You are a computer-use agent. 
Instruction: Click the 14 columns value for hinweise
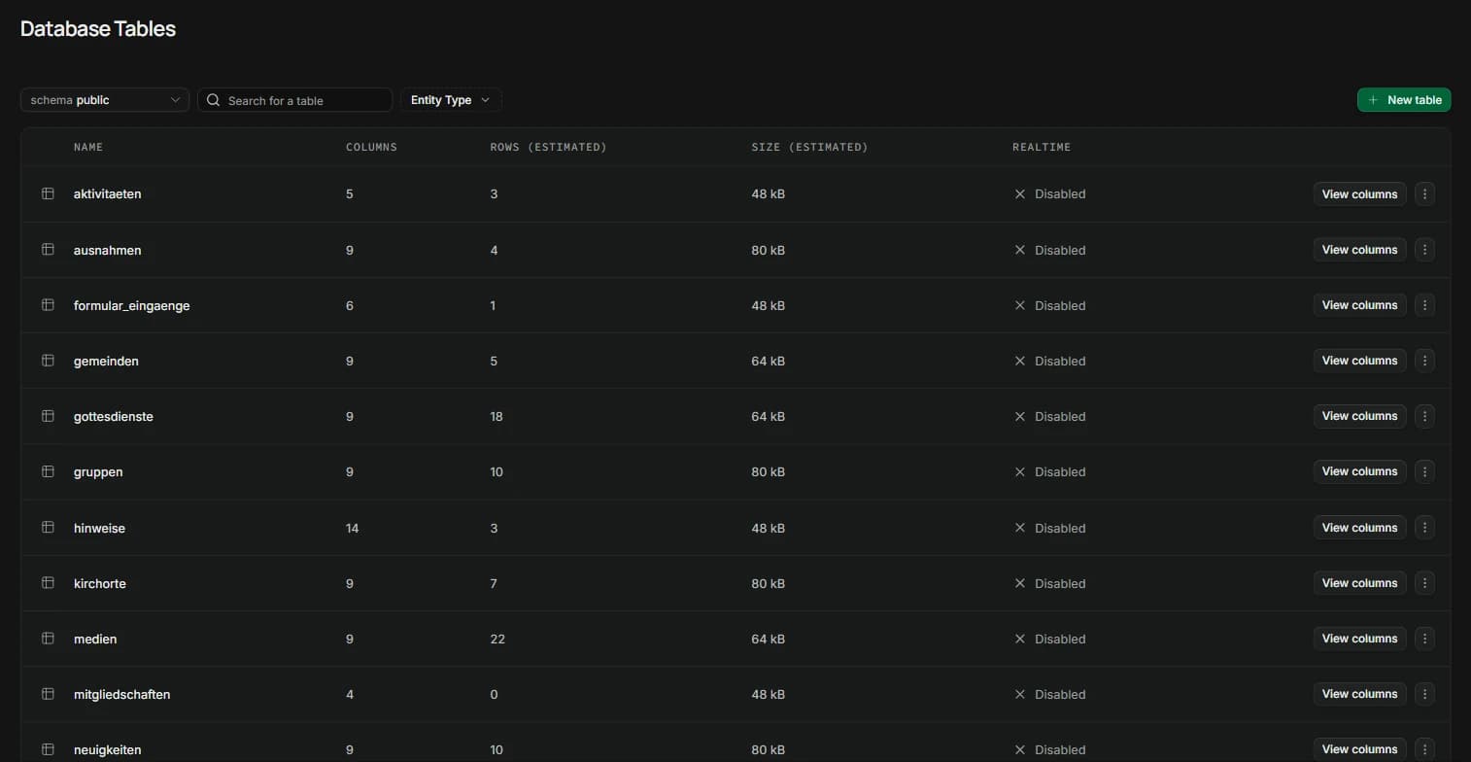tap(353, 528)
